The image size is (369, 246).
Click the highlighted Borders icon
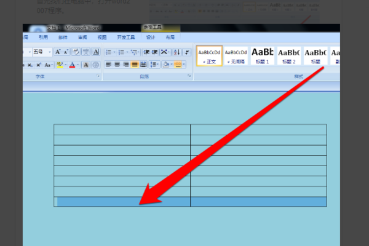[x=178, y=64]
